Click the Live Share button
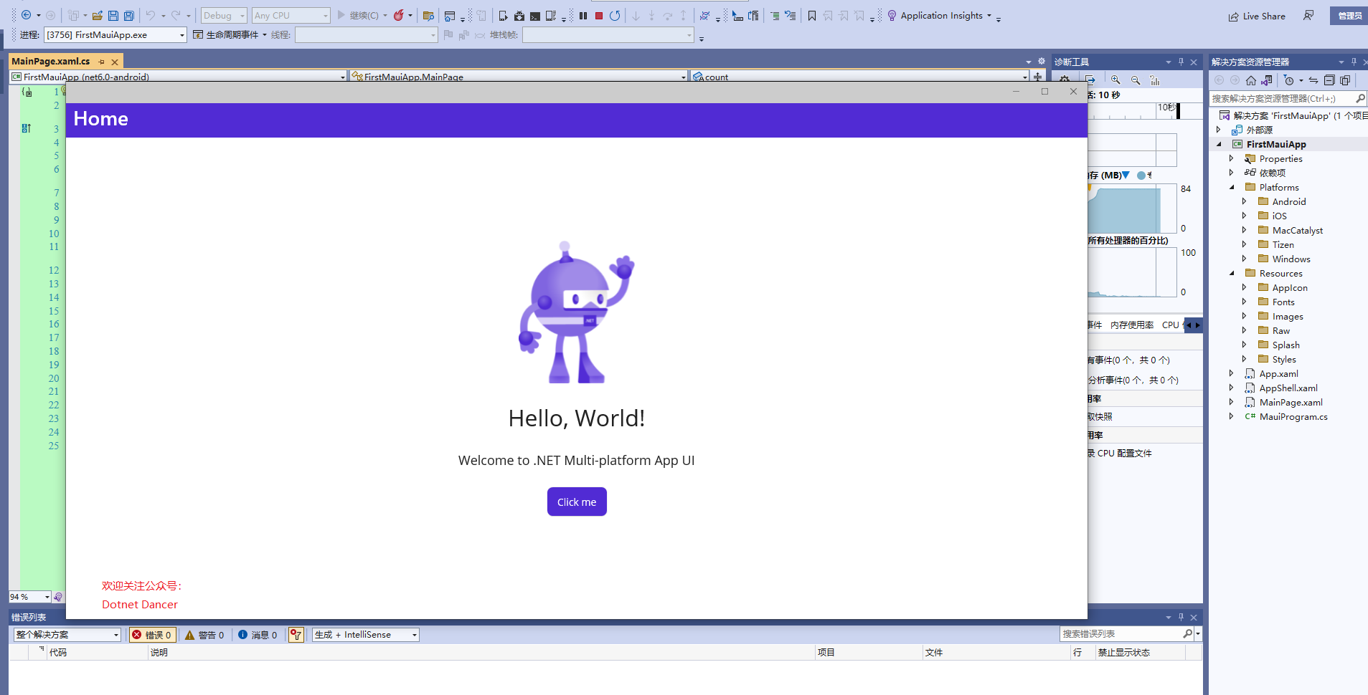The image size is (1368, 695). click(x=1257, y=16)
